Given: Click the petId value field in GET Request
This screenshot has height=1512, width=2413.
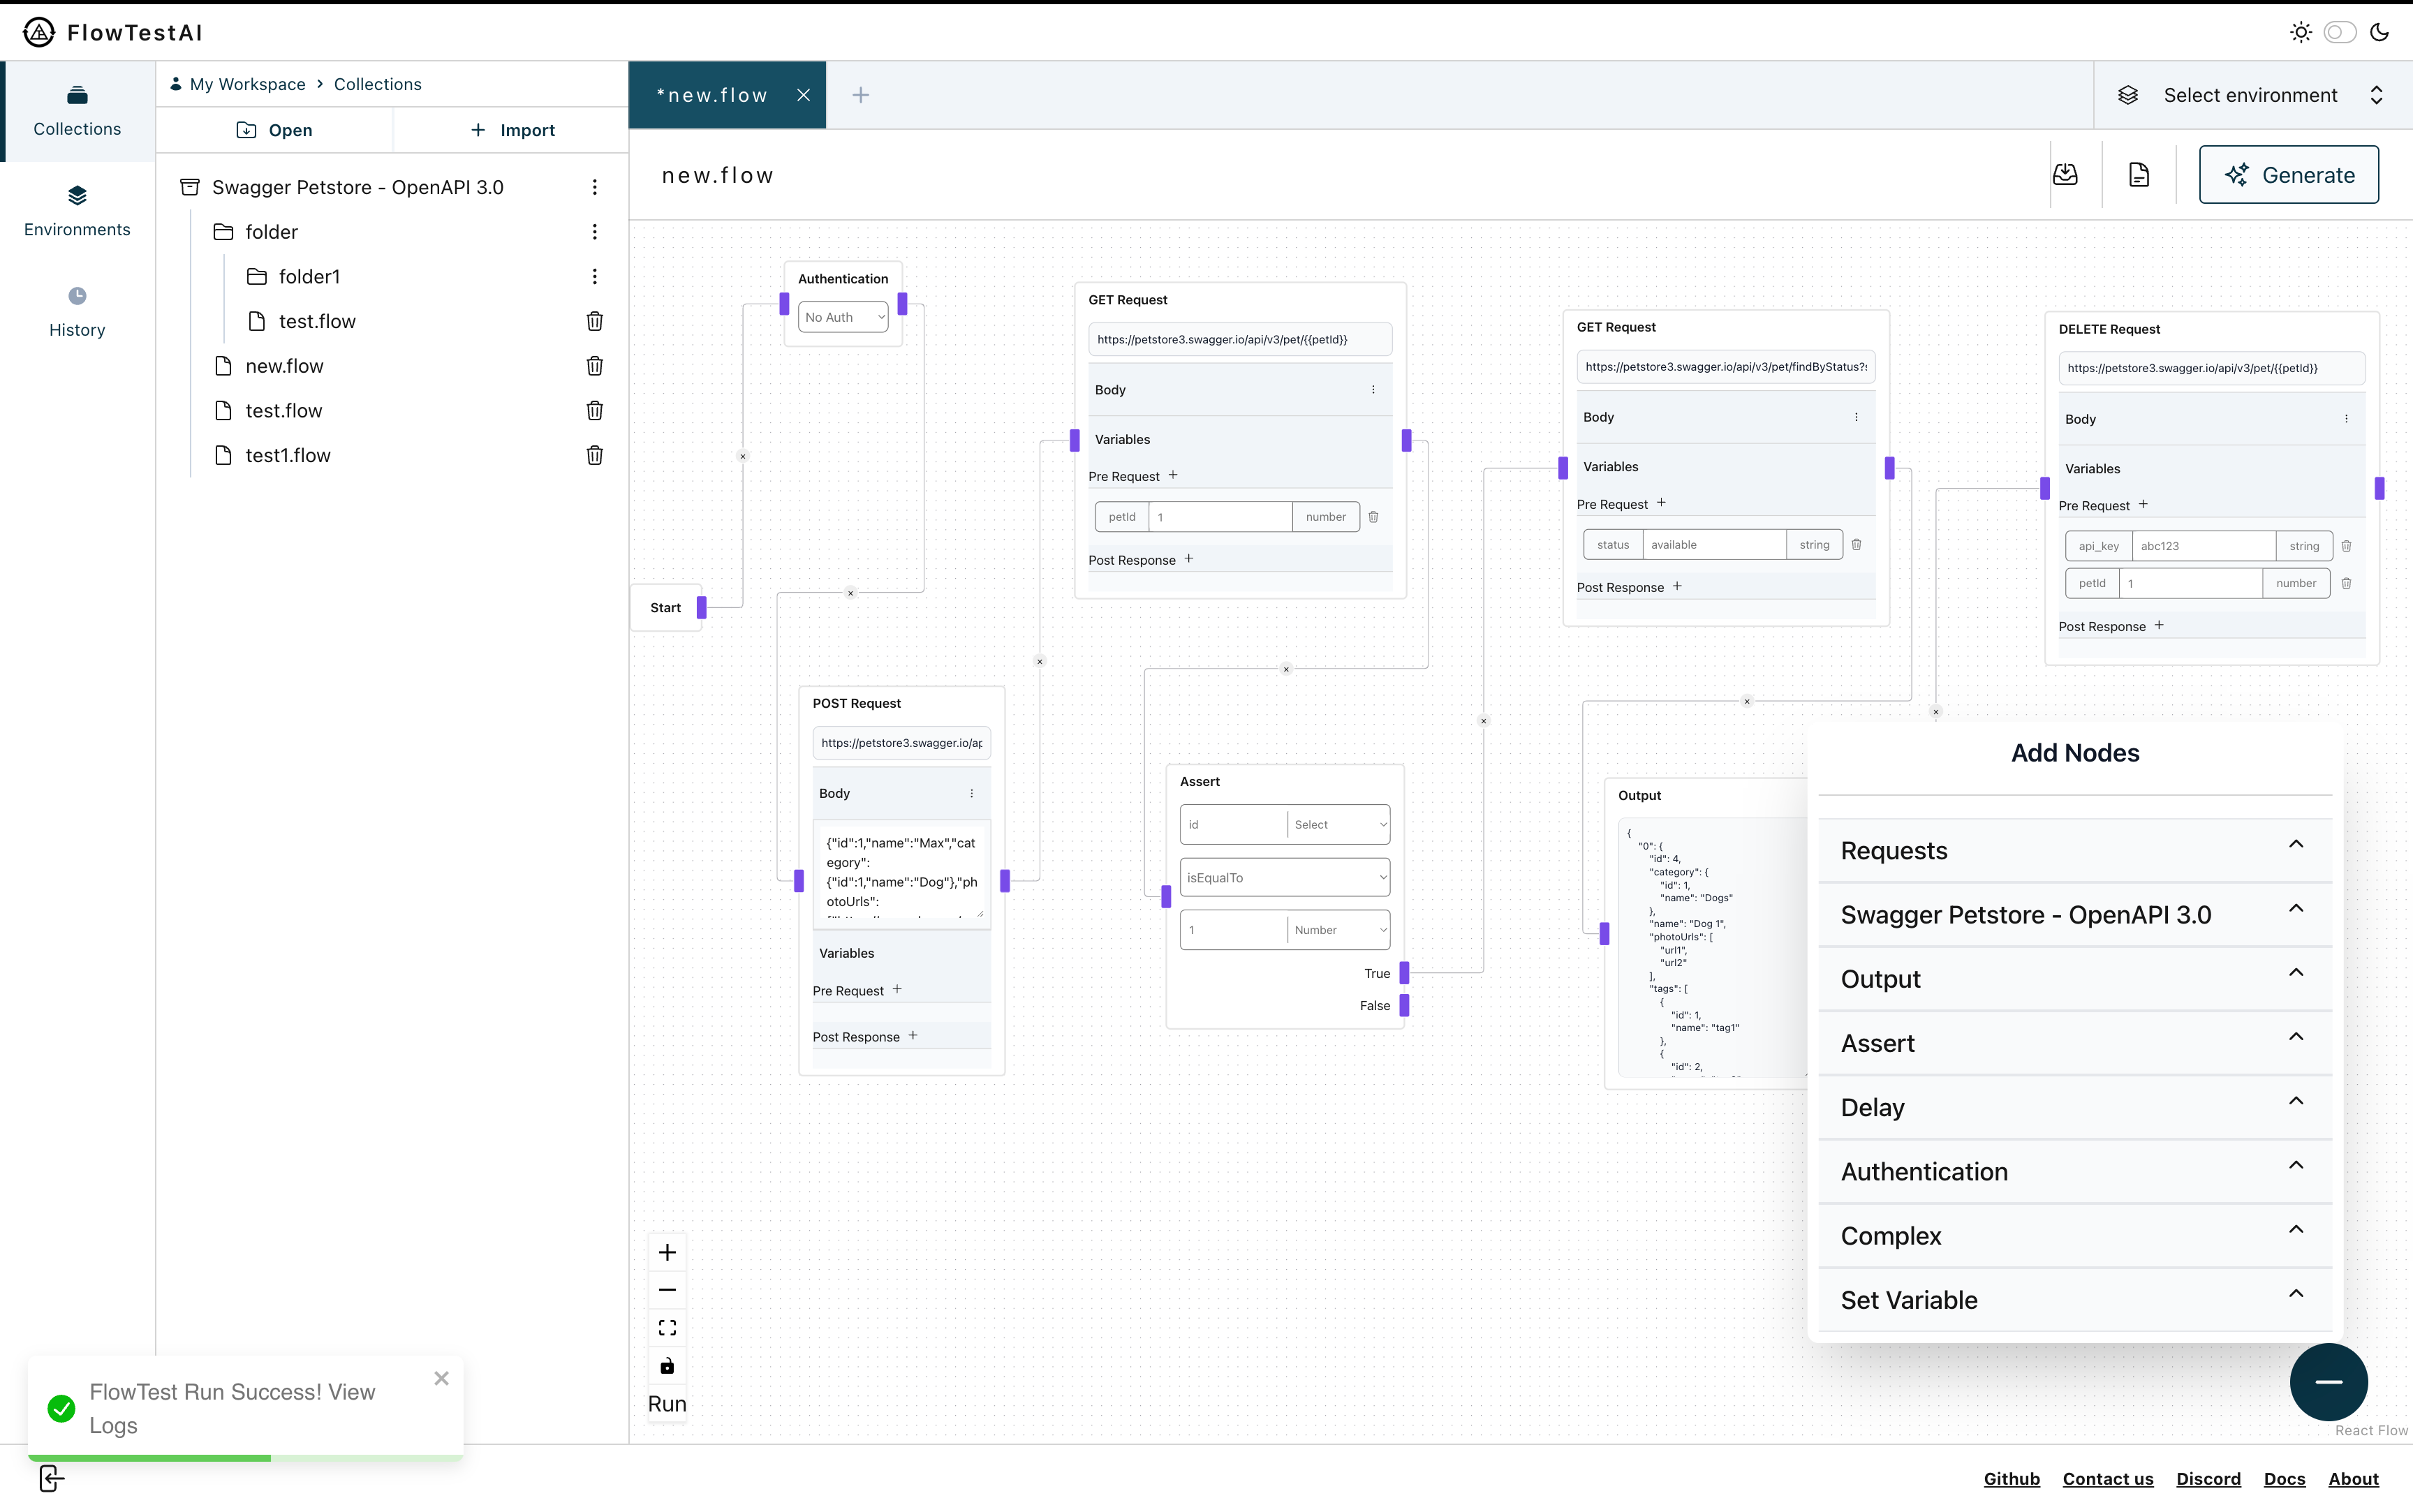Looking at the screenshot, I should [1220, 517].
